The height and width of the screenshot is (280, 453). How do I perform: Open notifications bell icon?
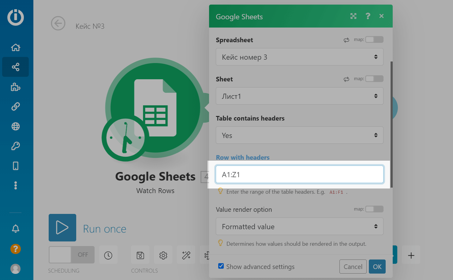[16, 229]
